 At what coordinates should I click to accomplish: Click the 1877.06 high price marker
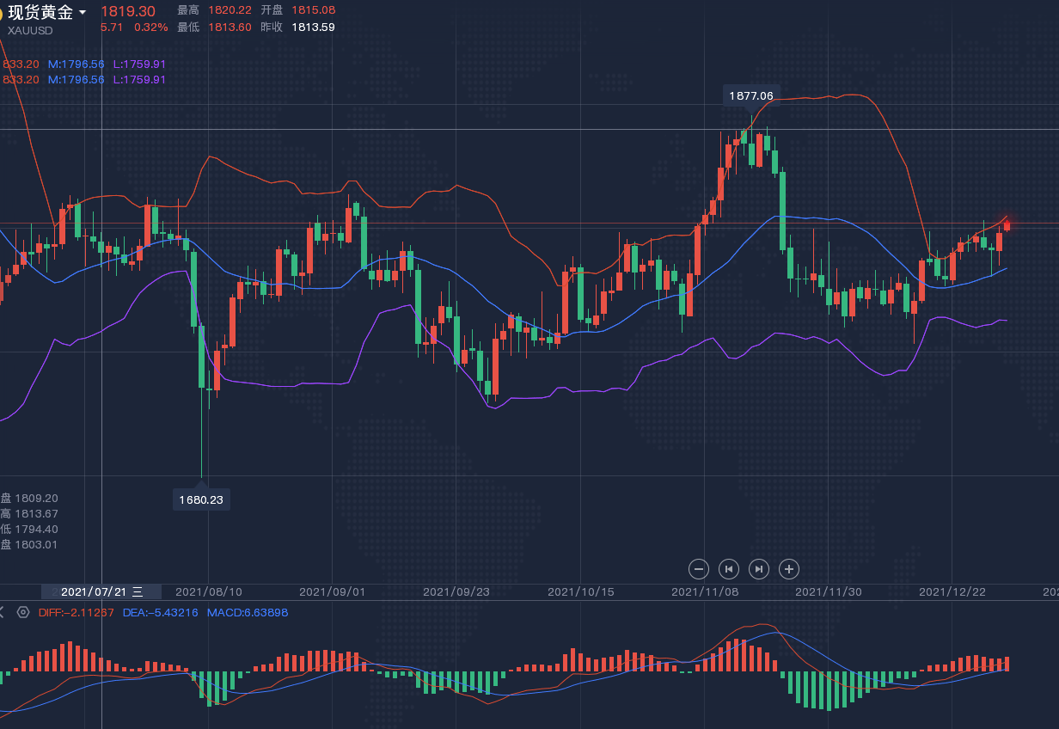(750, 96)
